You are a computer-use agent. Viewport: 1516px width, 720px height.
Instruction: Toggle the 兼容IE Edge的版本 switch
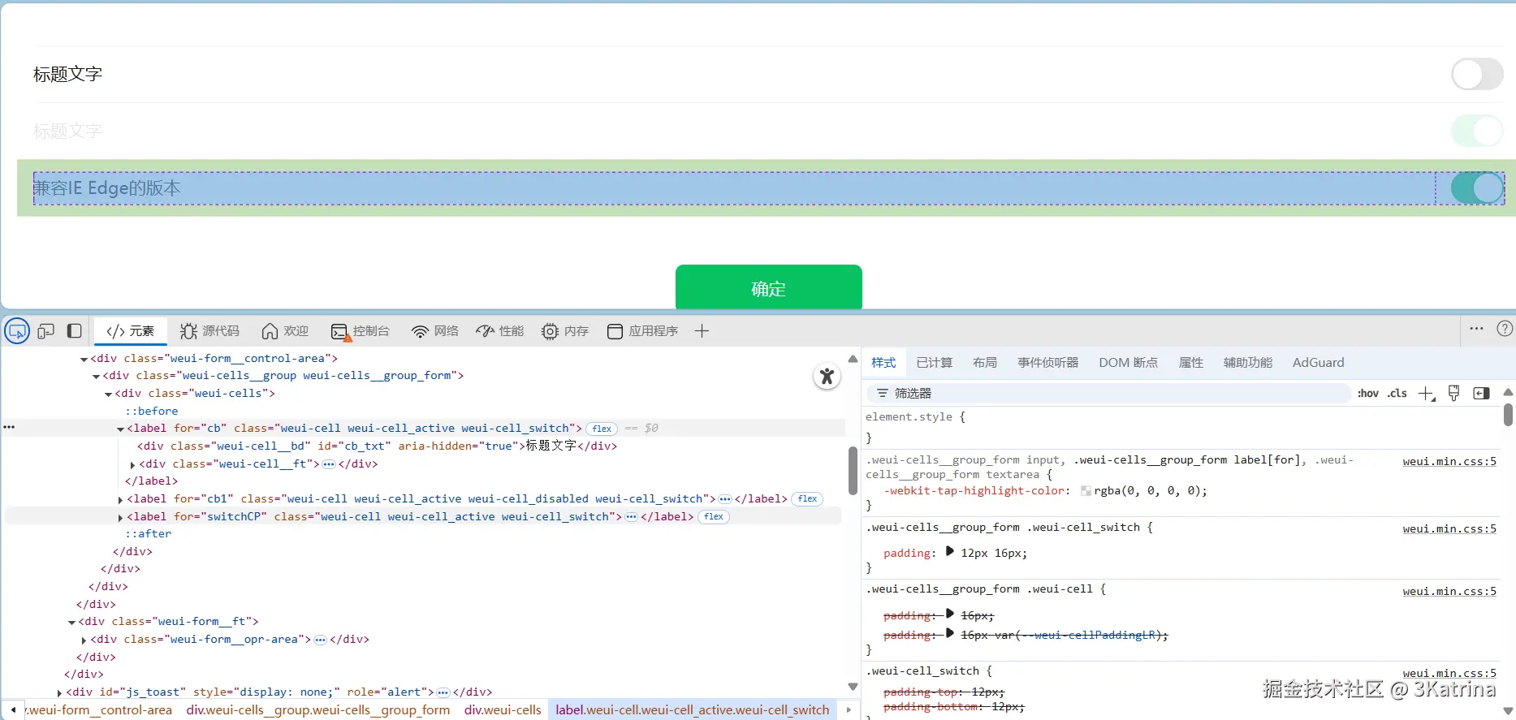pyautogui.click(x=1477, y=188)
